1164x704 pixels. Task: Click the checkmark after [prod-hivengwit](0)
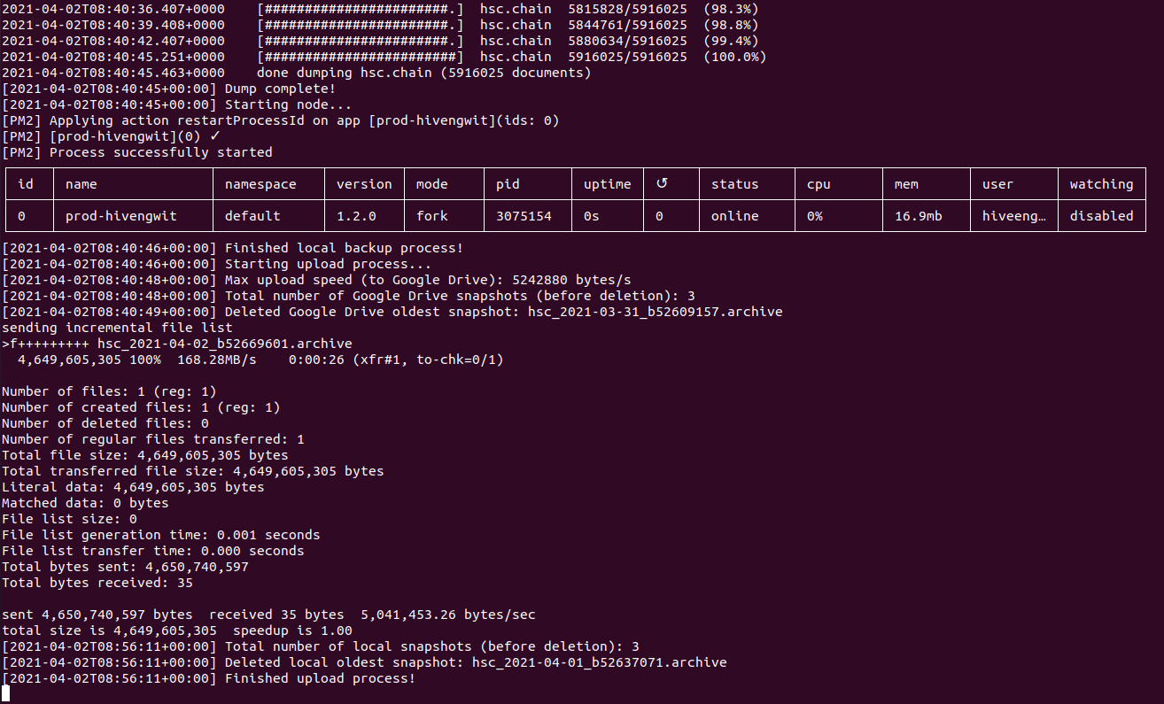tap(214, 136)
